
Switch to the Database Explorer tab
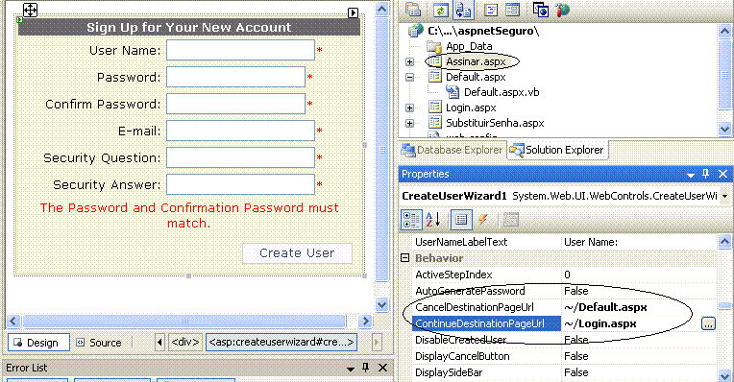[x=453, y=150]
